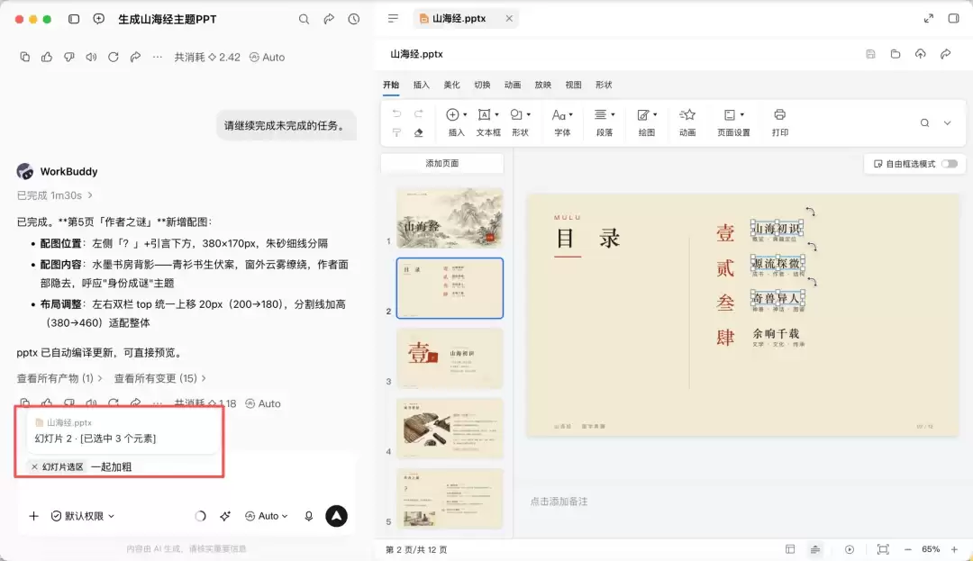Open the 插入 toolbar dropdown

coord(456,122)
